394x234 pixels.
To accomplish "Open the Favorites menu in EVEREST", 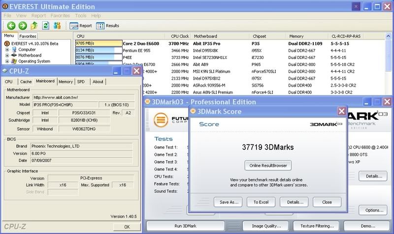I will (x=60, y=16).
